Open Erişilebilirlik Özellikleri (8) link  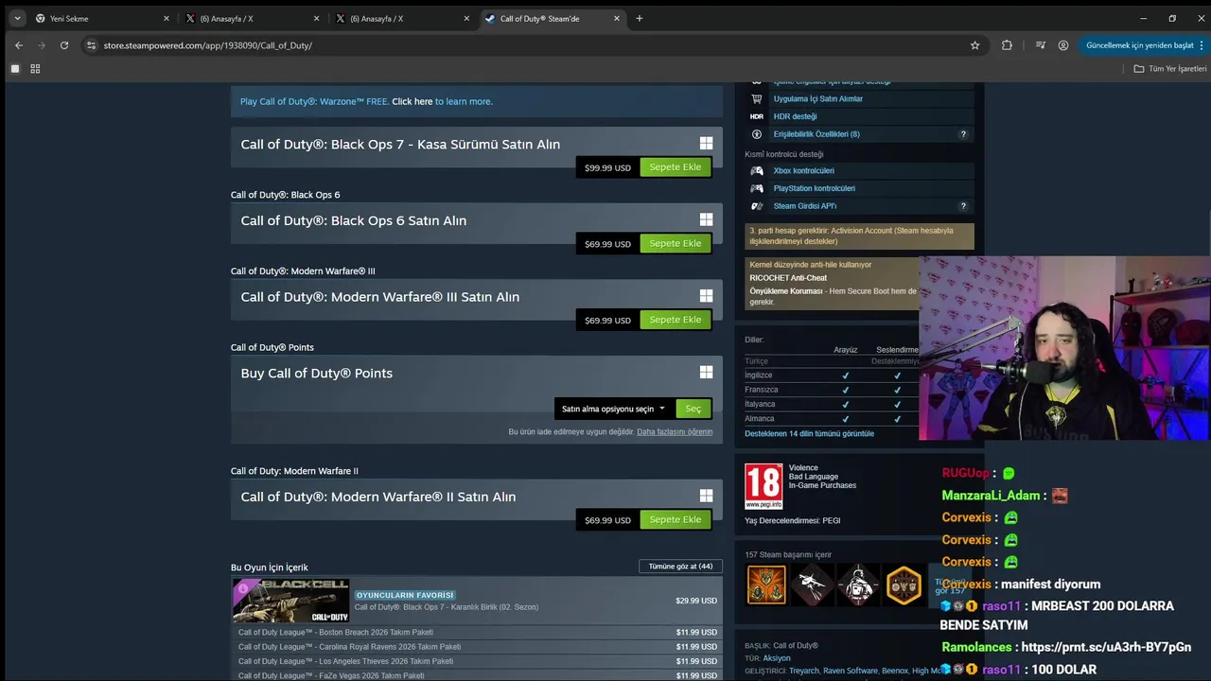tap(816, 134)
